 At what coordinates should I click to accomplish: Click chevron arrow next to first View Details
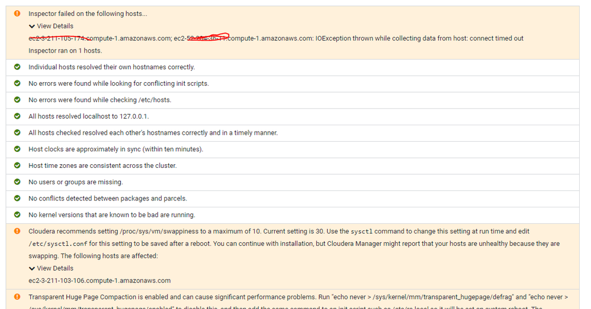[31, 27]
